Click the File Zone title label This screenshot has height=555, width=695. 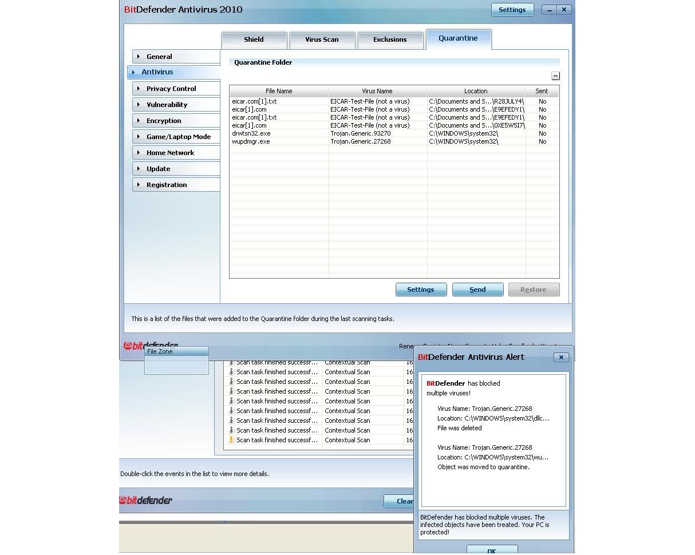pos(160,351)
